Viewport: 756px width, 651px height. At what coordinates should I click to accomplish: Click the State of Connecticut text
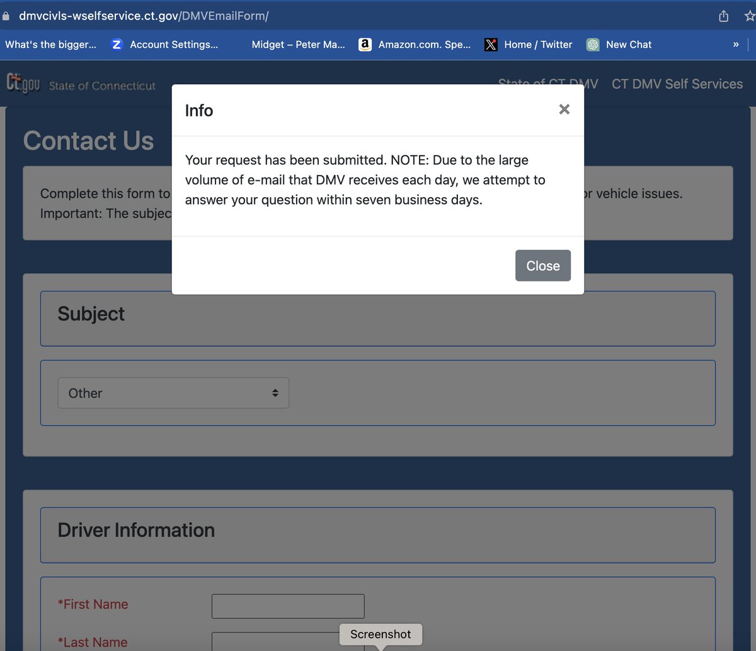(x=102, y=86)
